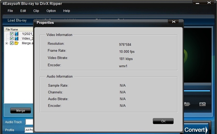Select the Video_2 file row
217x134 pixels.
19,38
